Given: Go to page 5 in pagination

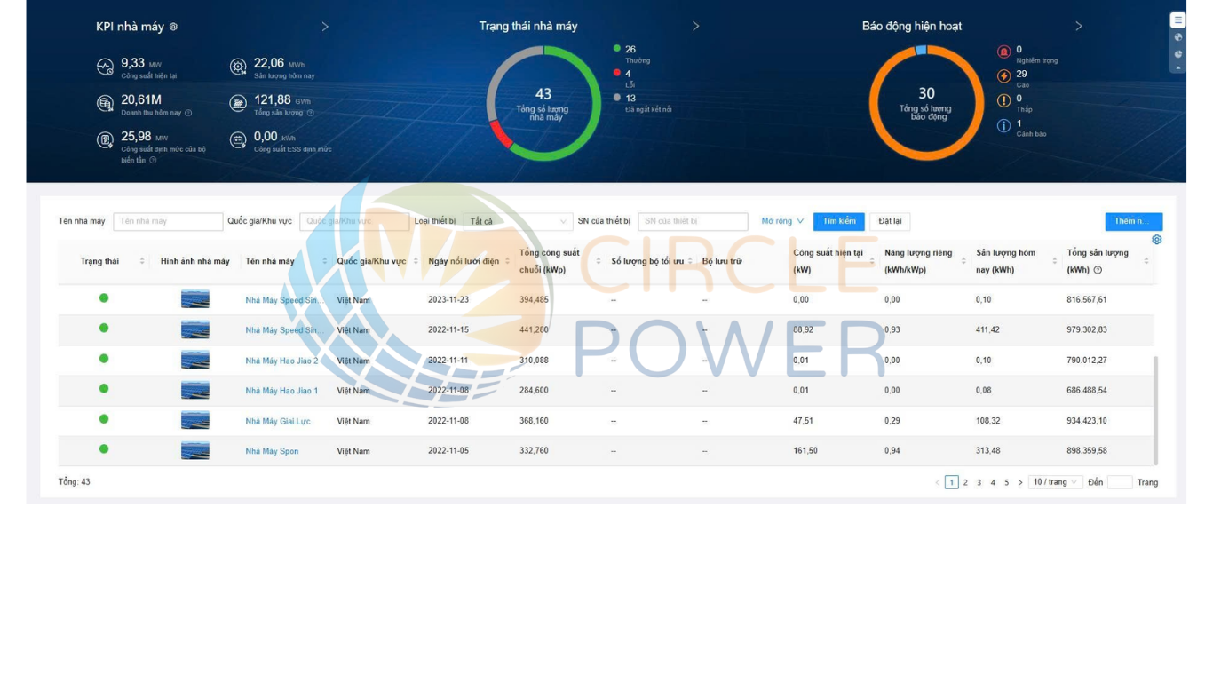Looking at the screenshot, I should [x=1006, y=482].
